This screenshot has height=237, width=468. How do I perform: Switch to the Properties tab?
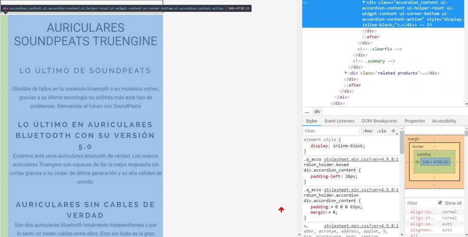pos(414,121)
